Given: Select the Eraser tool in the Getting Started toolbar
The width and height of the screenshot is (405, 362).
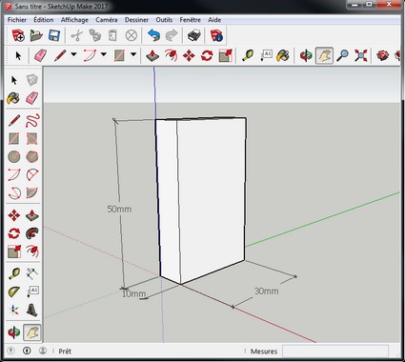Looking at the screenshot, I should click(41, 55).
